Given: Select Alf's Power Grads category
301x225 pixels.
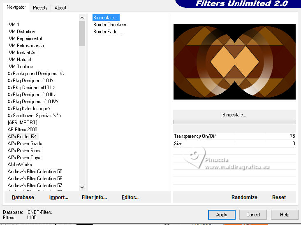Looking at the screenshot, I should coord(25,144).
